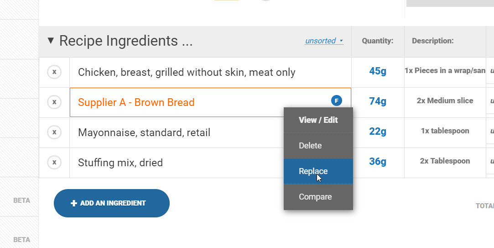Viewport: 494px width, 248px height.
Task: Edit the 74g Brown Bread quantity
Action: coord(378,101)
